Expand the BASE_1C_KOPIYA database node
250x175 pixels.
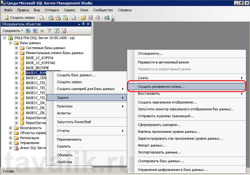[16, 58]
